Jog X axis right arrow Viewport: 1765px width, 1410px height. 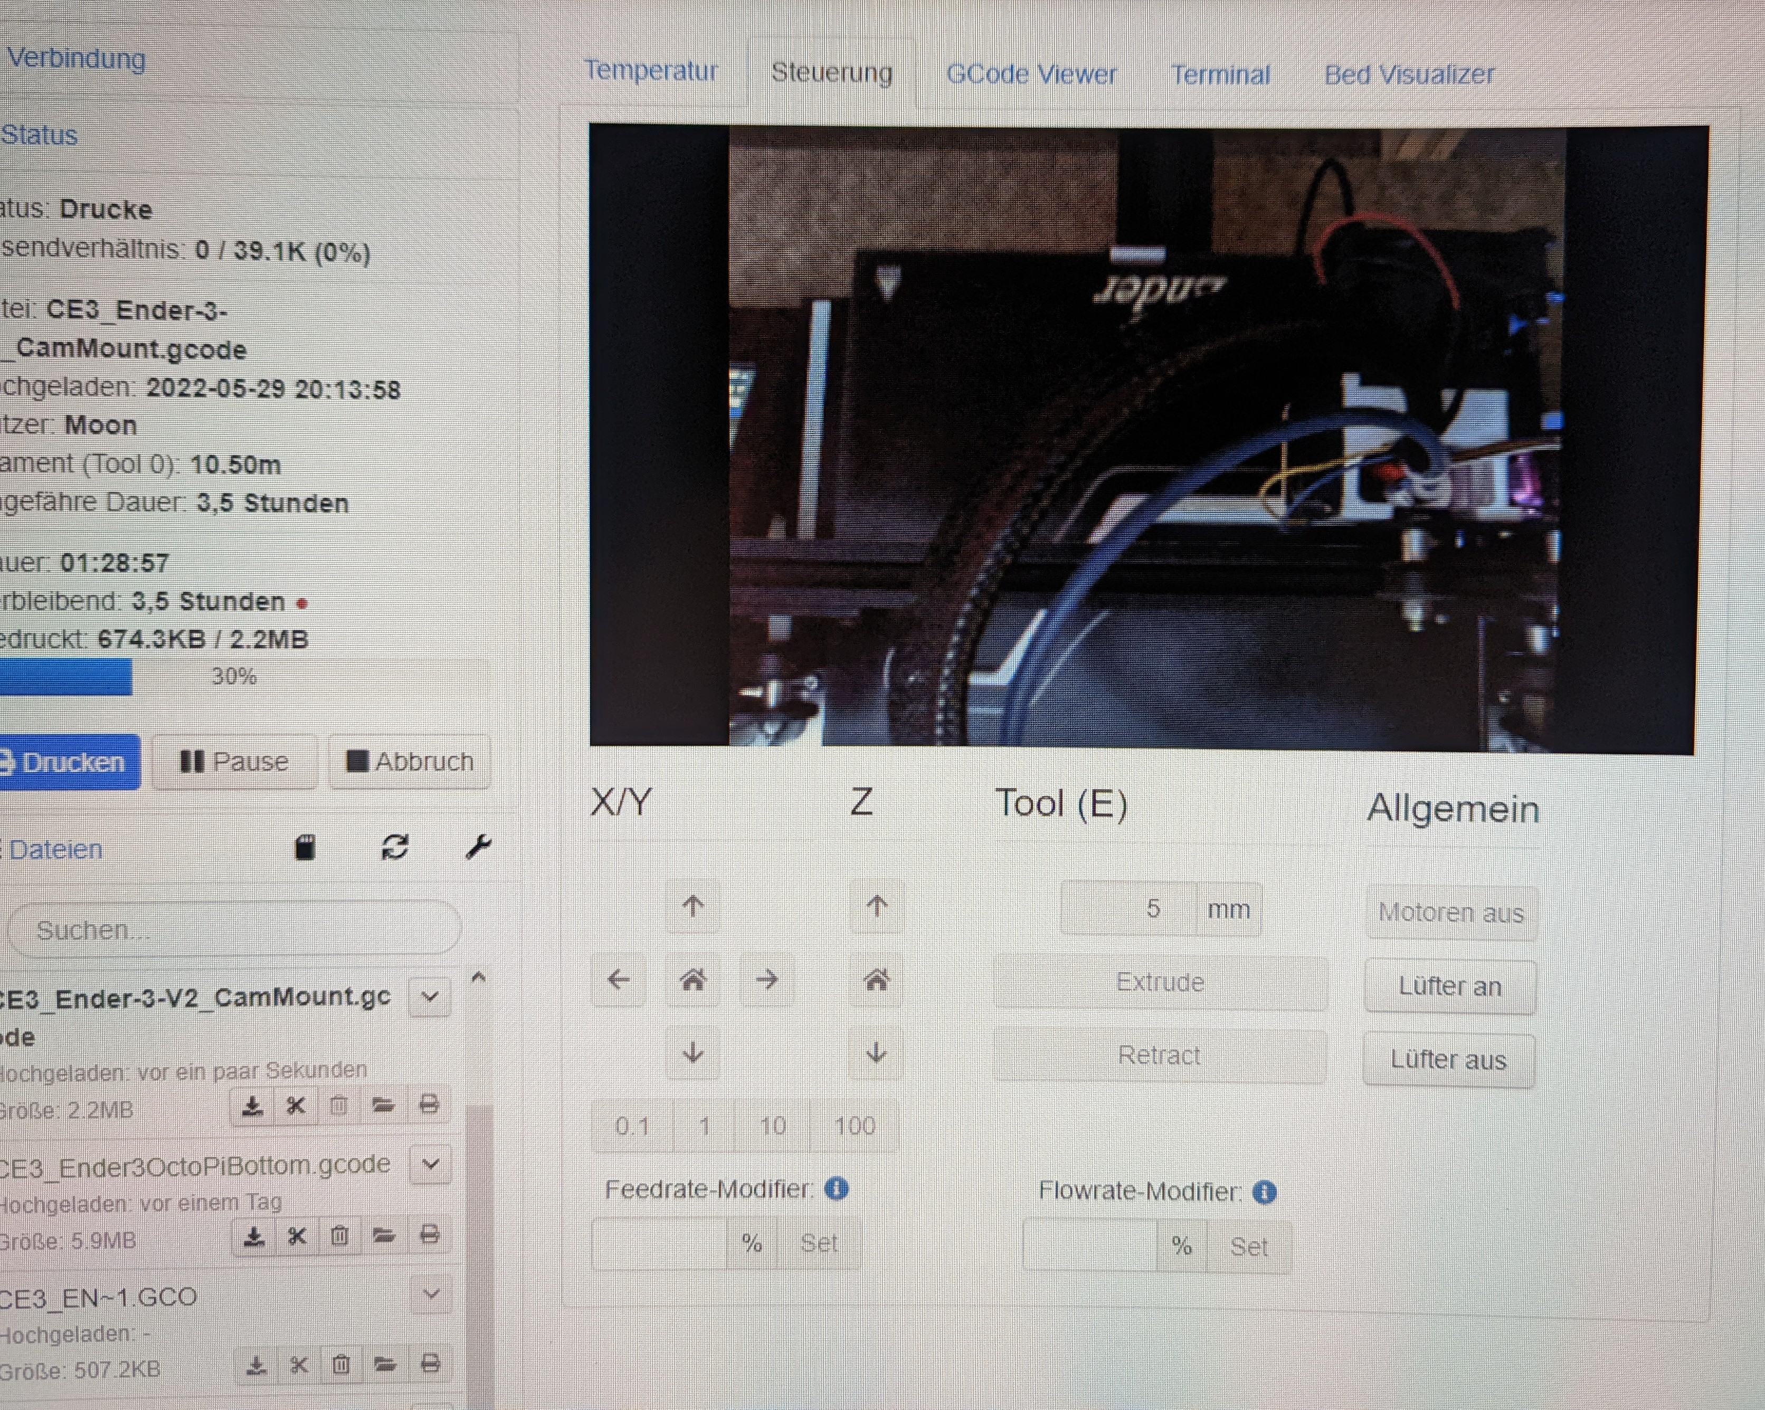click(767, 979)
